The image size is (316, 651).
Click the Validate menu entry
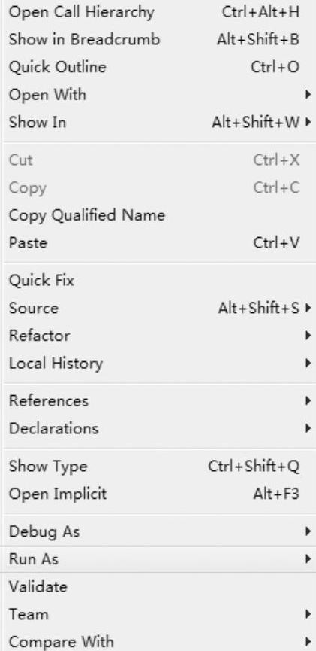[x=159, y=586]
